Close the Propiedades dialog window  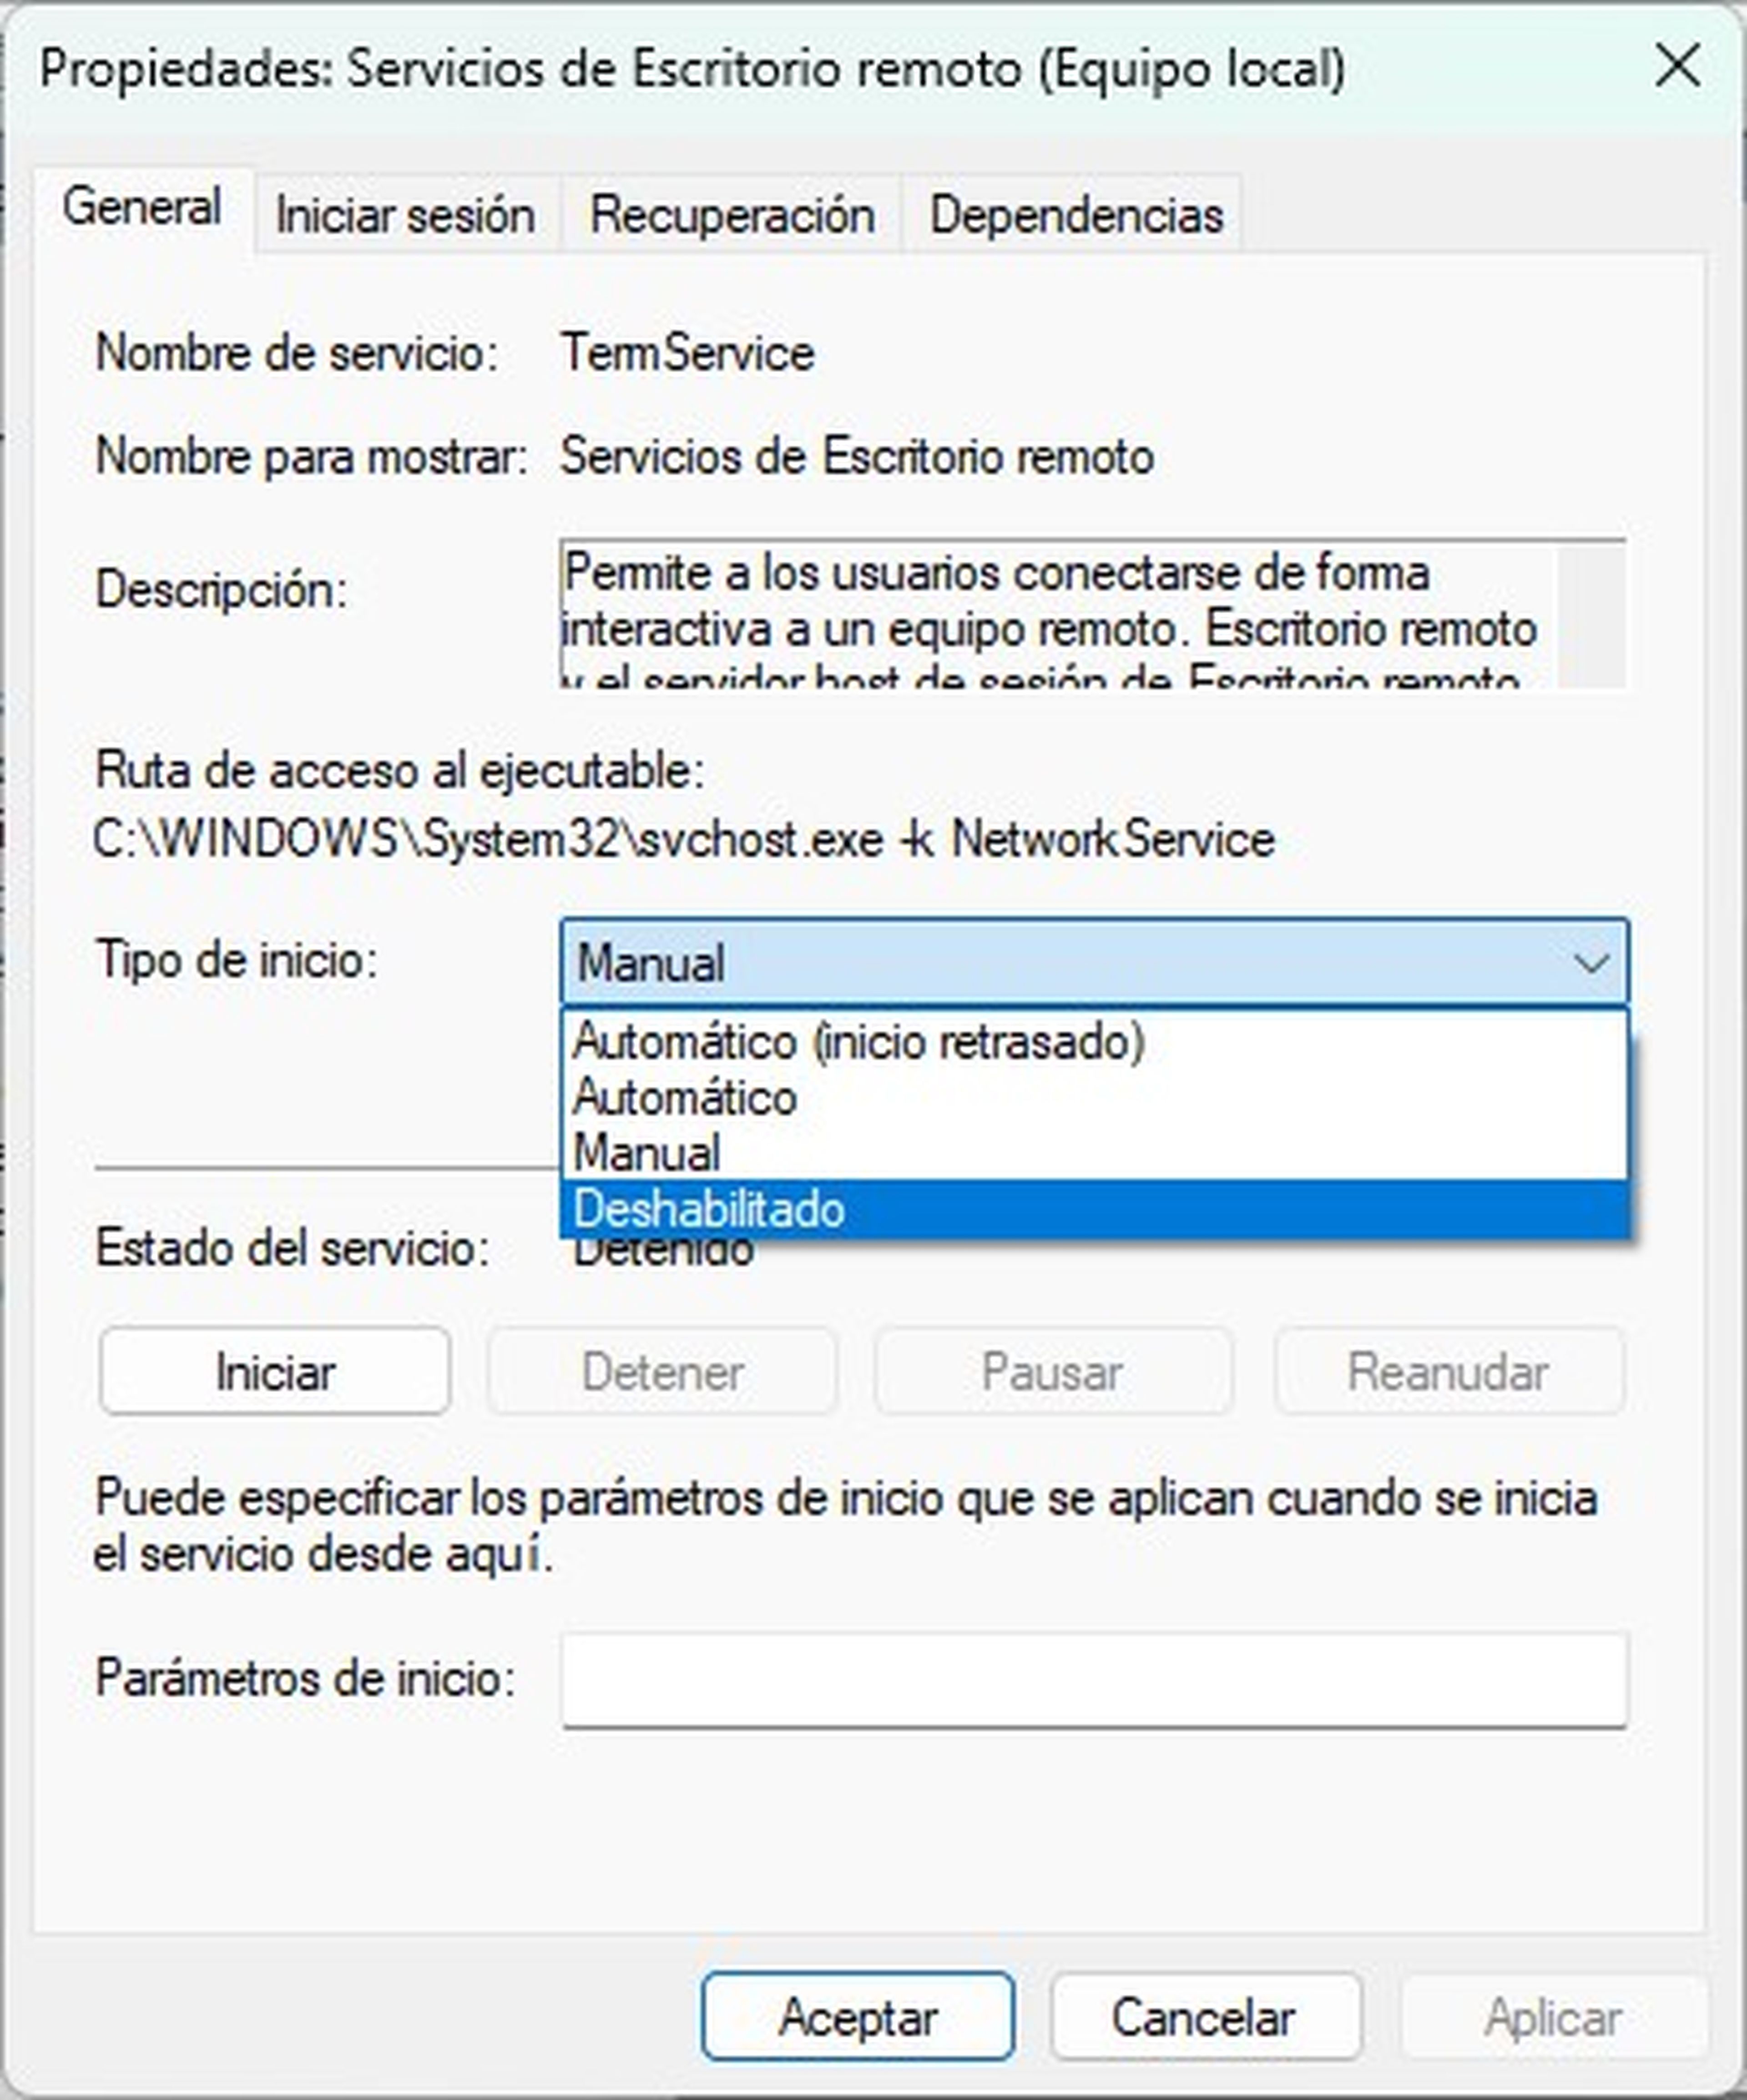coord(1677,68)
